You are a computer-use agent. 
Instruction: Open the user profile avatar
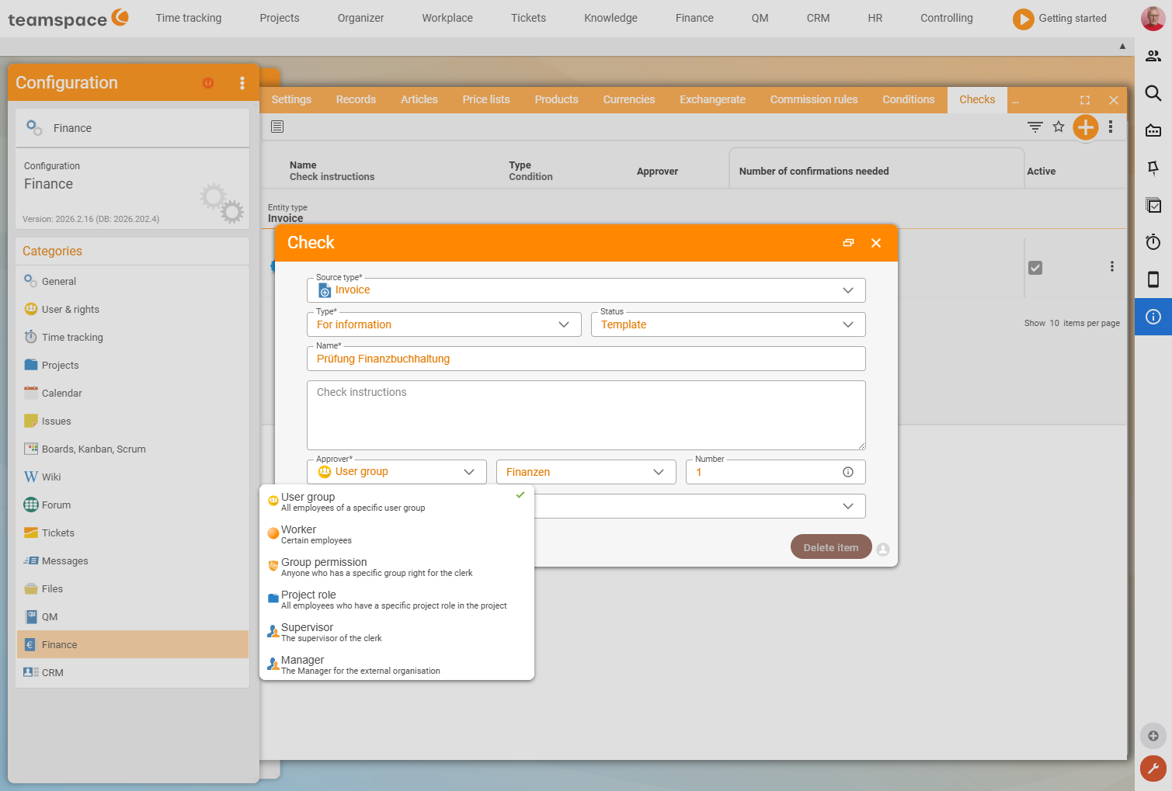pos(1153,19)
